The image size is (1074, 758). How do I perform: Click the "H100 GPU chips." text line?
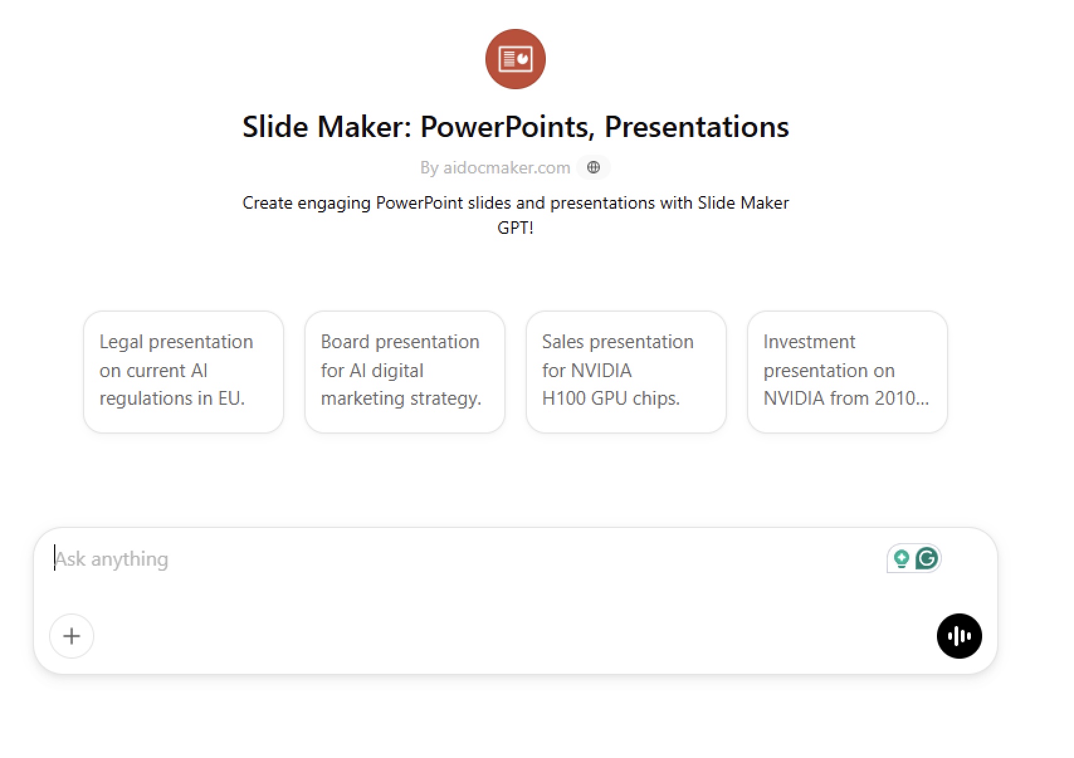pos(611,398)
